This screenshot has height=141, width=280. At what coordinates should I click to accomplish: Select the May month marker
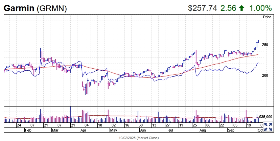pyautogui.click(x=114, y=130)
